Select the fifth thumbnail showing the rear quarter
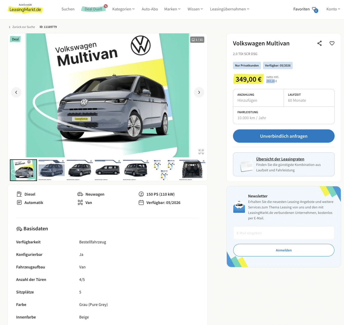The width and height of the screenshot is (344, 325). coord(136,170)
